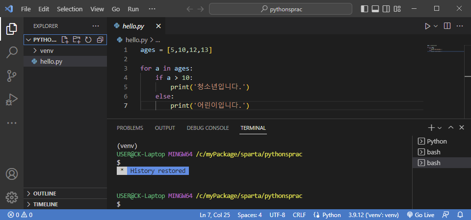Click Ln 7, Col 25 status item

click(x=214, y=215)
